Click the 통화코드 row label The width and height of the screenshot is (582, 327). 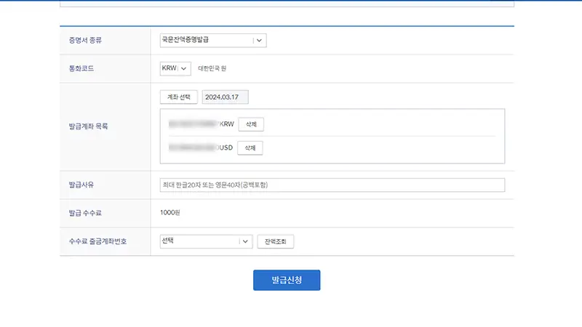[81, 68]
